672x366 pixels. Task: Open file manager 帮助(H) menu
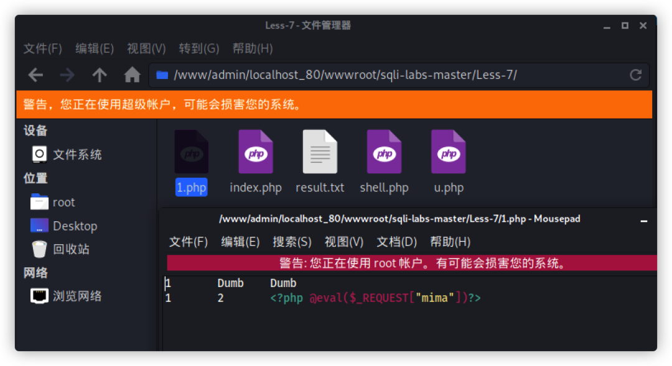(x=253, y=48)
